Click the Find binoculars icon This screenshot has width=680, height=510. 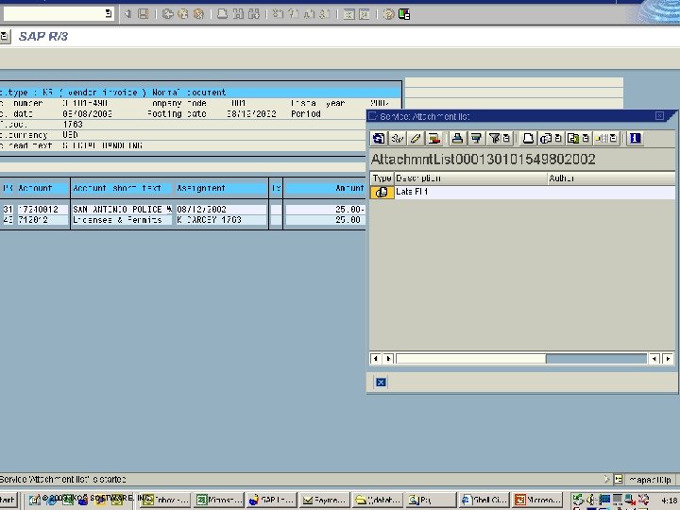238,14
